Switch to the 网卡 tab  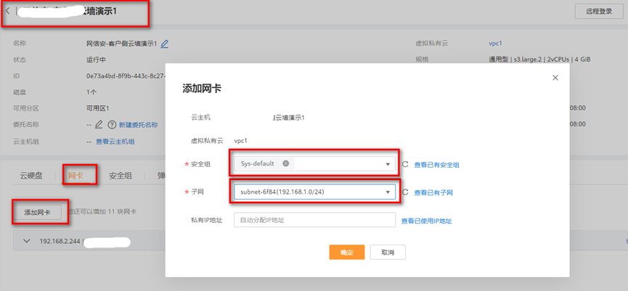pyautogui.click(x=76, y=176)
